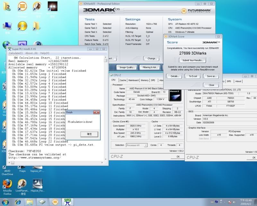257x206 pixels.
Task: Click the Model field DKA790GX Platinum (MS-7550)
Action: (220, 93)
